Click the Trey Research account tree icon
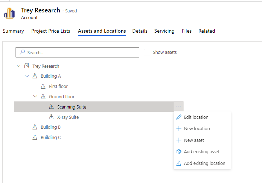 tap(27, 66)
